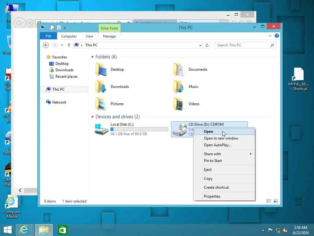The height and width of the screenshot is (236, 314).
Task: Click File Explorer taskbar button
Action: click(x=44, y=230)
